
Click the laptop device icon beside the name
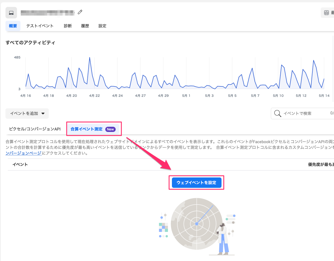click(x=11, y=13)
